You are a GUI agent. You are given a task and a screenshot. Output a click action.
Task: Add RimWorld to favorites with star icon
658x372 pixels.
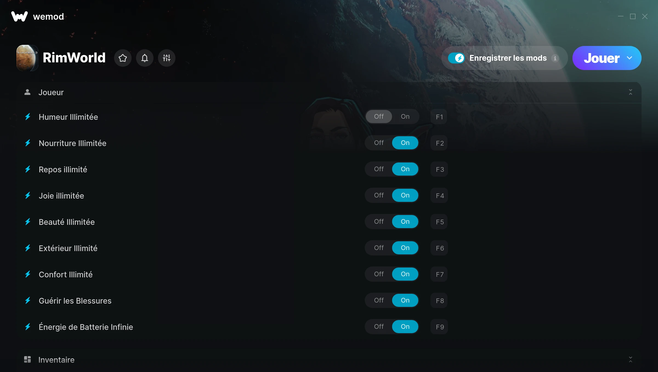coord(123,58)
